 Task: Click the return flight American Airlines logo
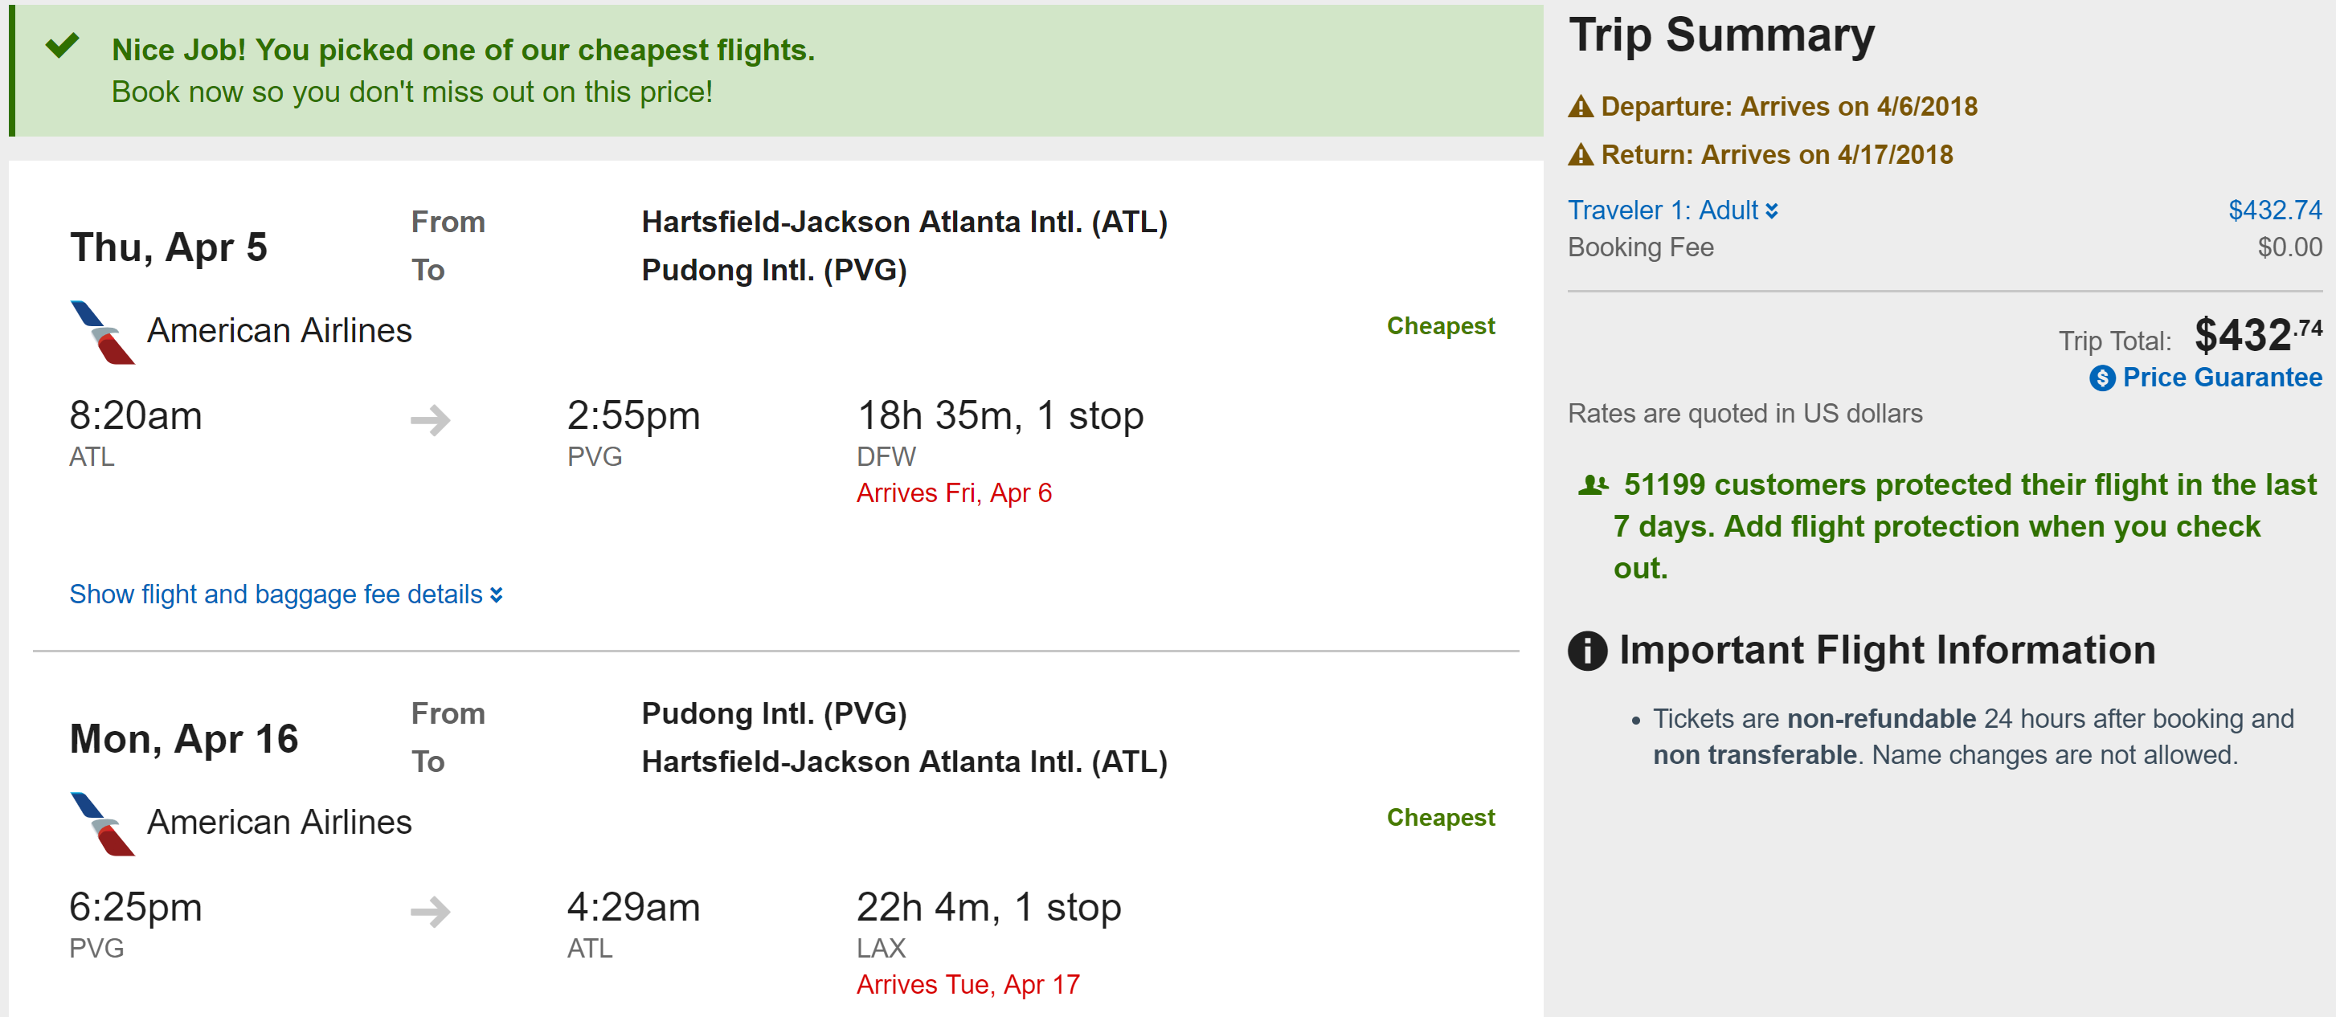101,824
